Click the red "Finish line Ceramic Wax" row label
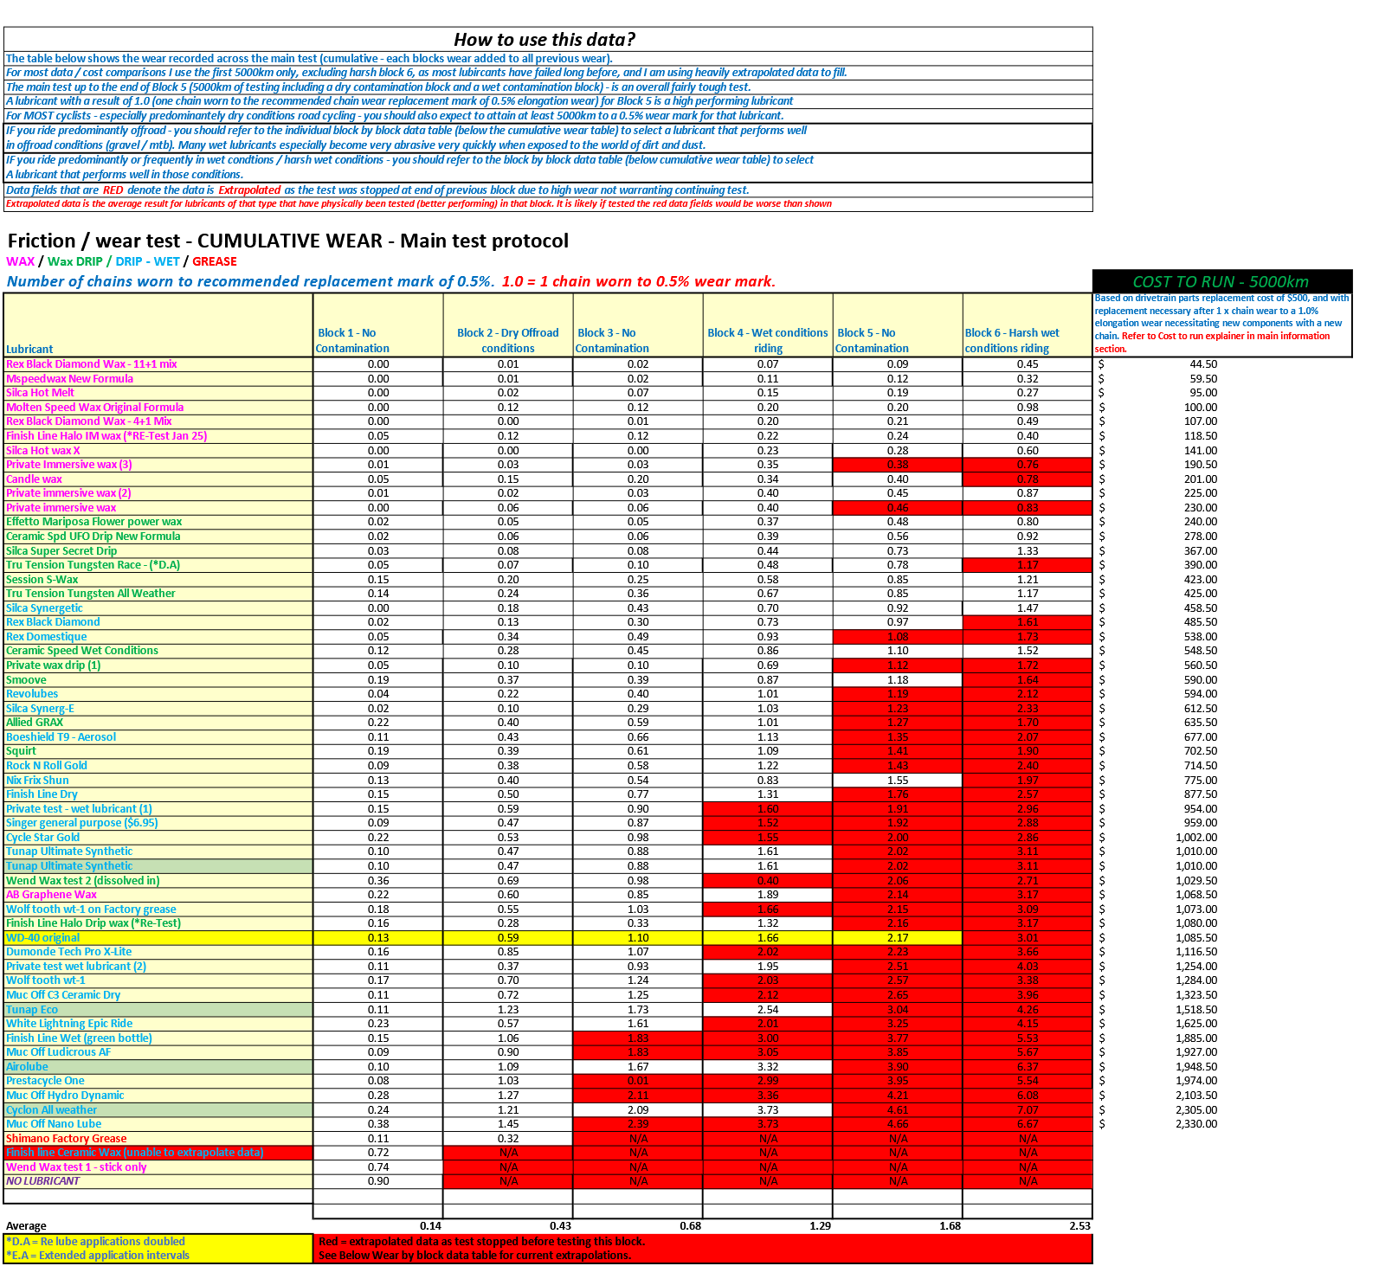The image size is (1379, 1279). pyautogui.click(x=135, y=1153)
